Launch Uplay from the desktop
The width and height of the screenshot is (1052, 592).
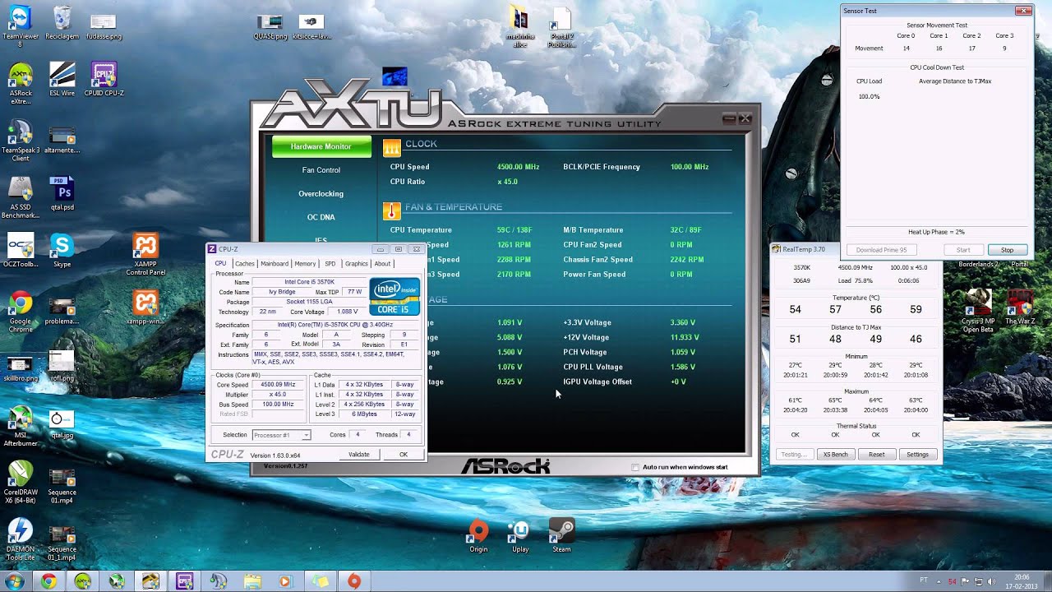pos(520,537)
